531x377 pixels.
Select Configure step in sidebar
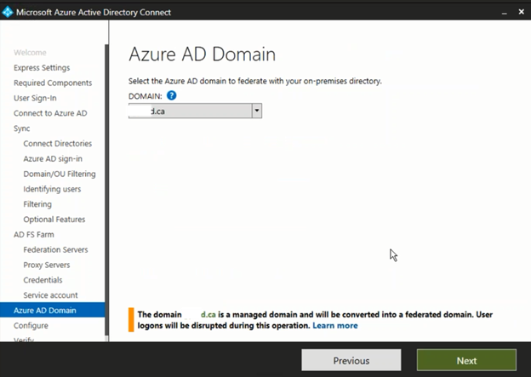31,326
